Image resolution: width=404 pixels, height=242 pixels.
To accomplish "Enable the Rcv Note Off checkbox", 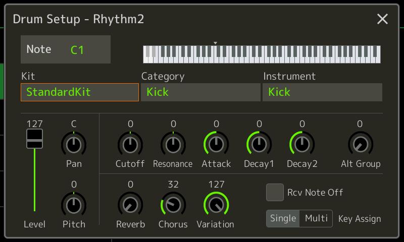I will (x=275, y=193).
